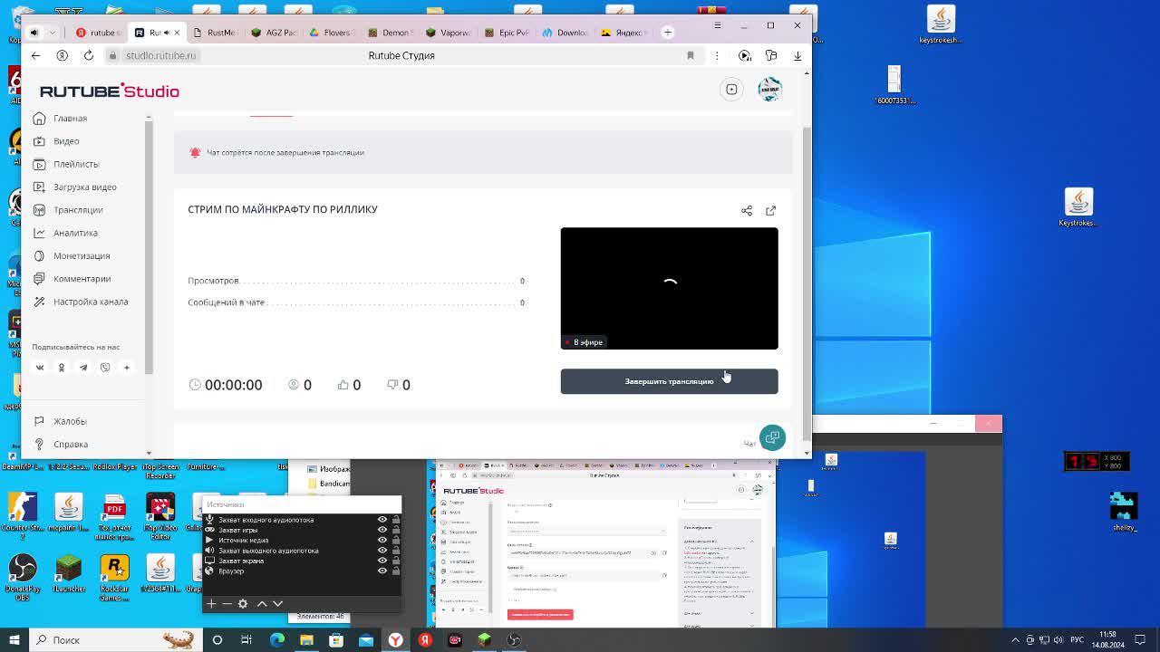Toggle visibility of Захват входного аудиопотока source
Image resolution: width=1160 pixels, height=652 pixels.
(382, 520)
